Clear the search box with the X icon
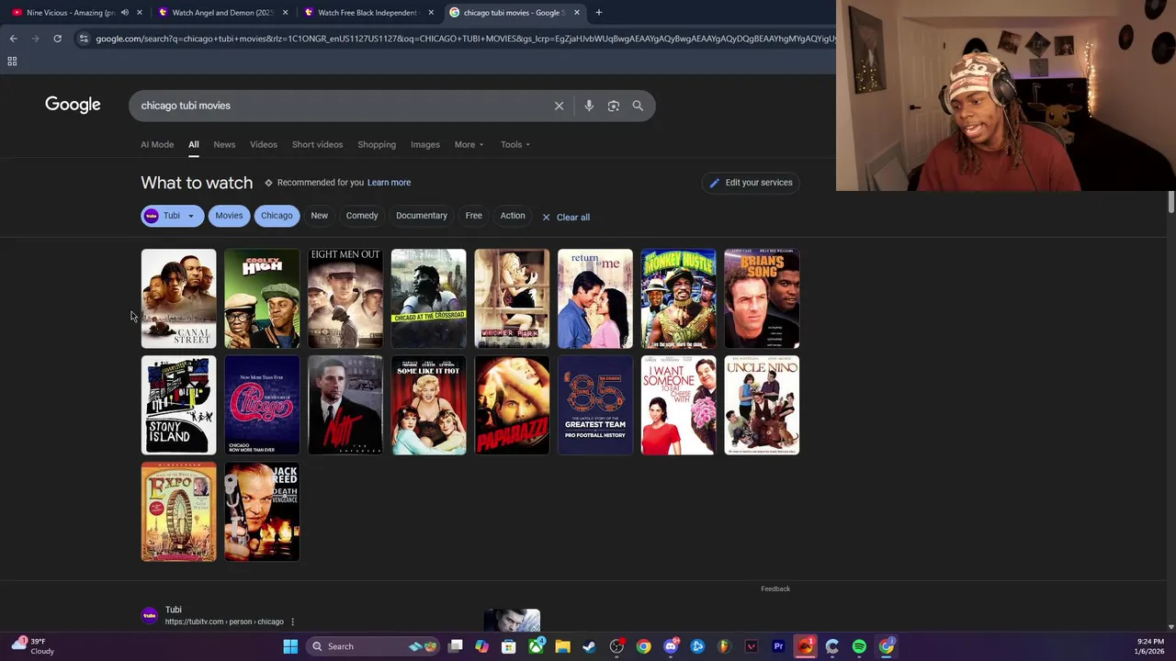This screenshot has height=661, width=1176. coord(559,106)
